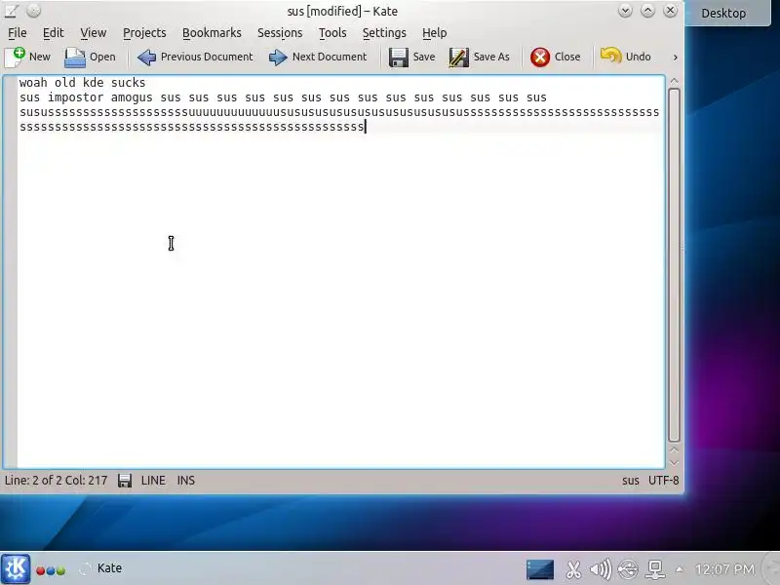
Task: Click the word 'impostor' in the editor
Action: 76,97
